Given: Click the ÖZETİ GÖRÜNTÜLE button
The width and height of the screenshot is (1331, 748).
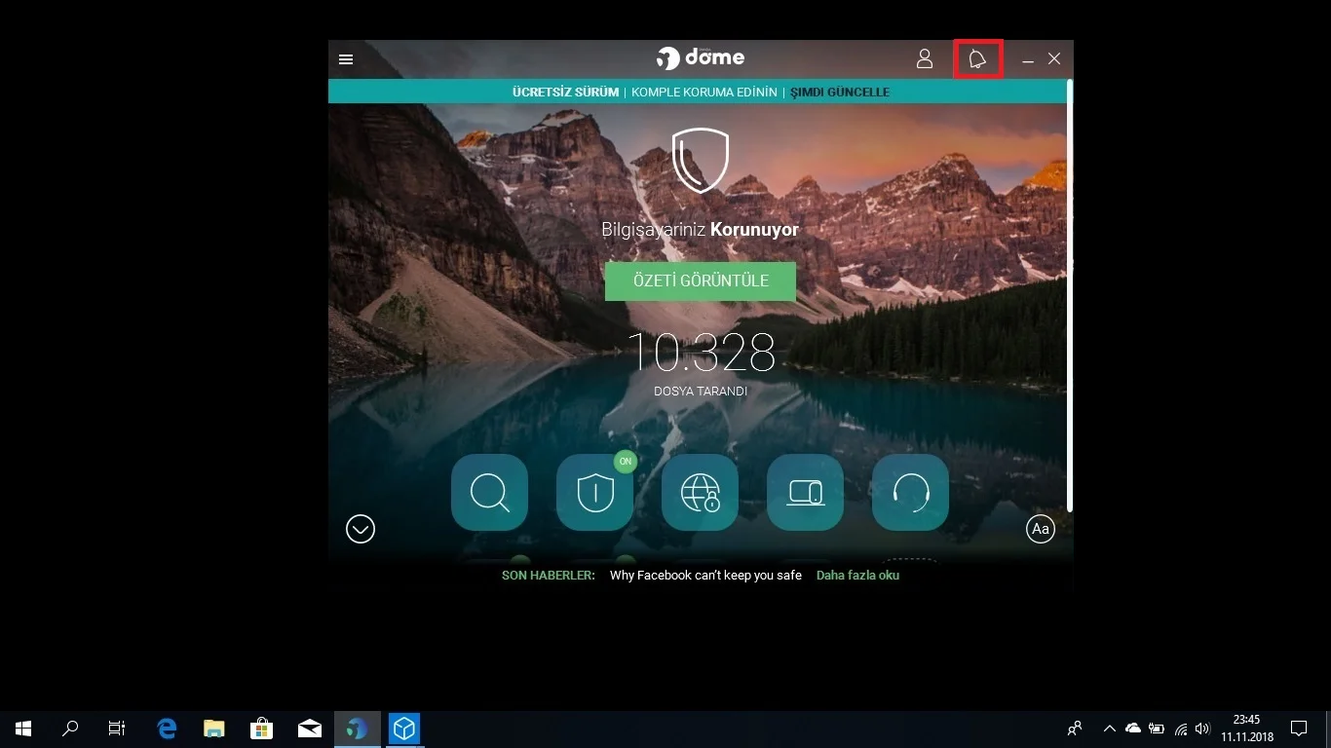Looking at the screenshot, I should [700, 281].
